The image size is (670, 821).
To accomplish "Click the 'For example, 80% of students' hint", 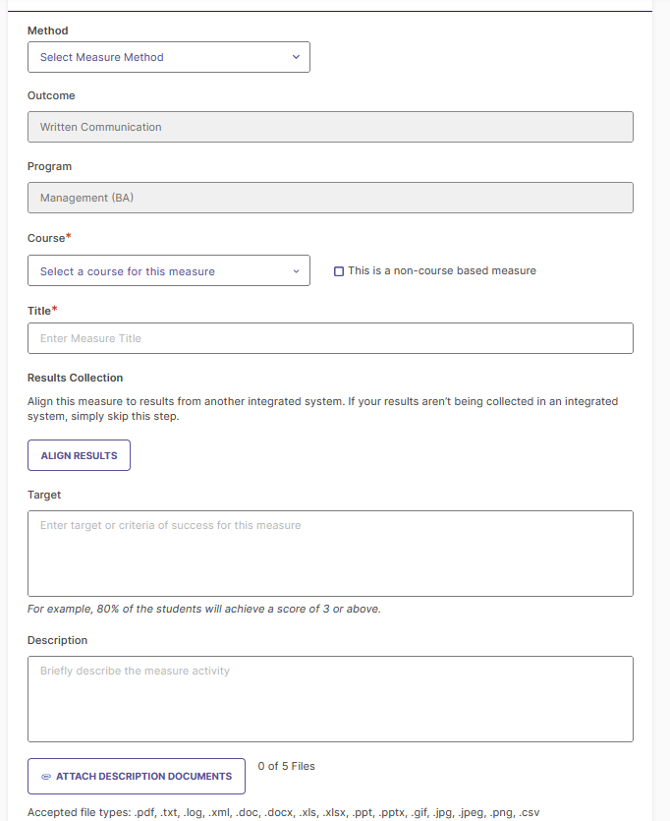I will pyautogui.click(x=204, y=609).
